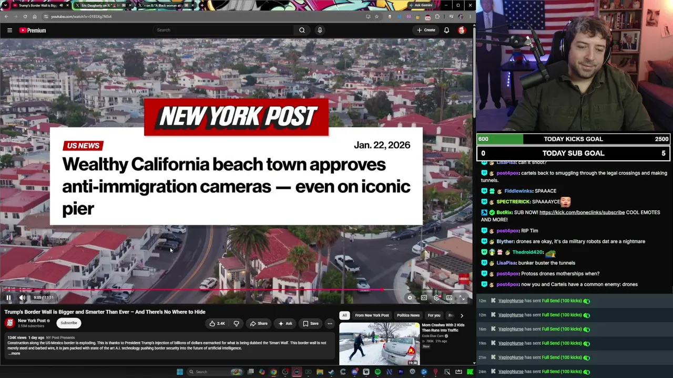
Task: Select the Politics News chip
Action: click(x=408, y=316)
